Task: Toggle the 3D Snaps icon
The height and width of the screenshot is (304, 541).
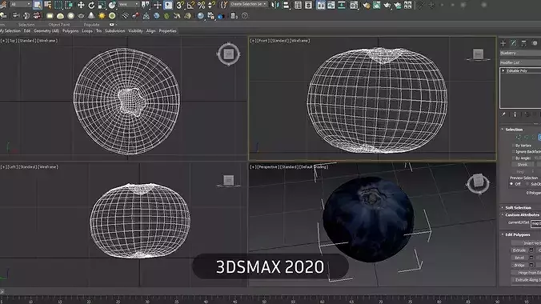Action: tap(180, 5)
